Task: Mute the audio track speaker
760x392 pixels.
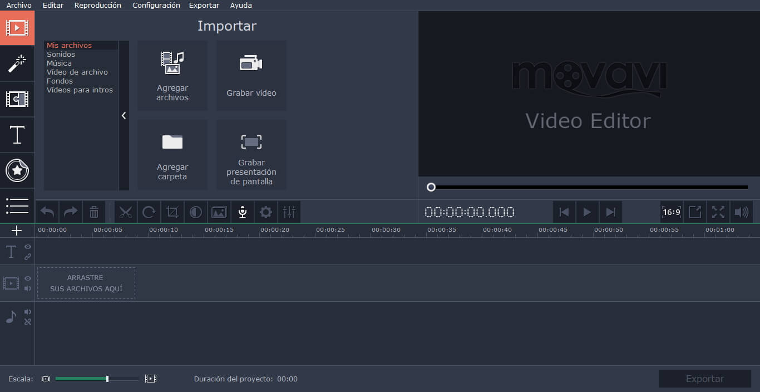Action: click(28, 312)
